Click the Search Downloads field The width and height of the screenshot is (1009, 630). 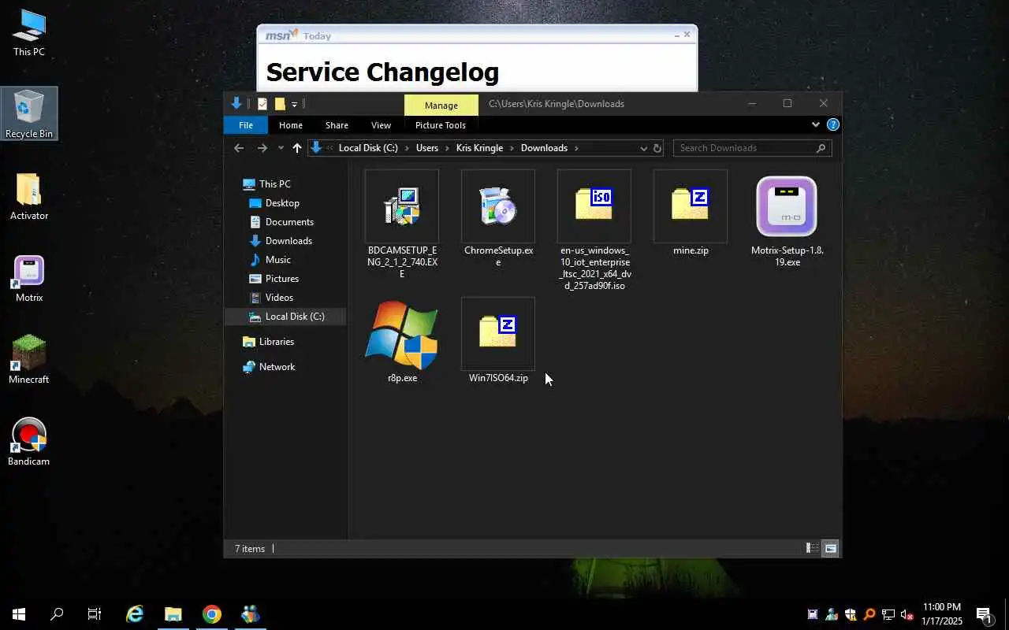tap(752, 148)
